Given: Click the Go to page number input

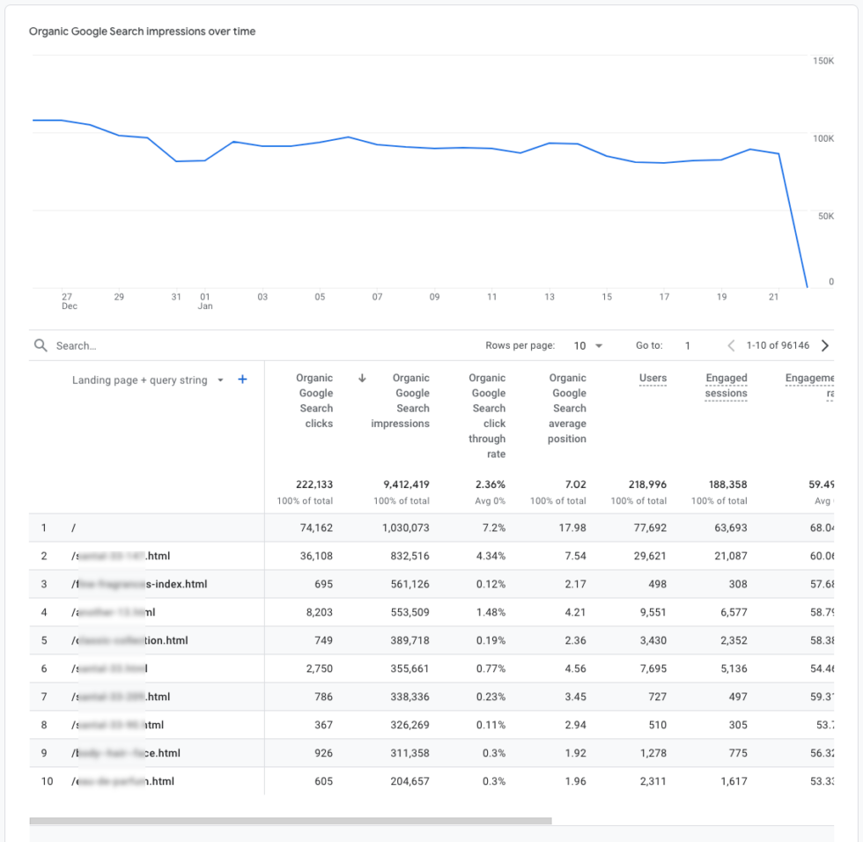Looking at the screenshot, I should point(688,345).
